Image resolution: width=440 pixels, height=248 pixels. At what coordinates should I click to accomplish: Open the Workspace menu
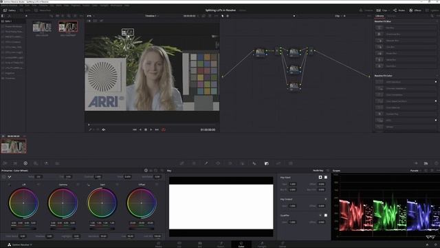pos(116,6)
